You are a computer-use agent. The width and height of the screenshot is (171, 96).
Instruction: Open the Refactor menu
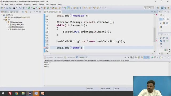coord(19,5)
